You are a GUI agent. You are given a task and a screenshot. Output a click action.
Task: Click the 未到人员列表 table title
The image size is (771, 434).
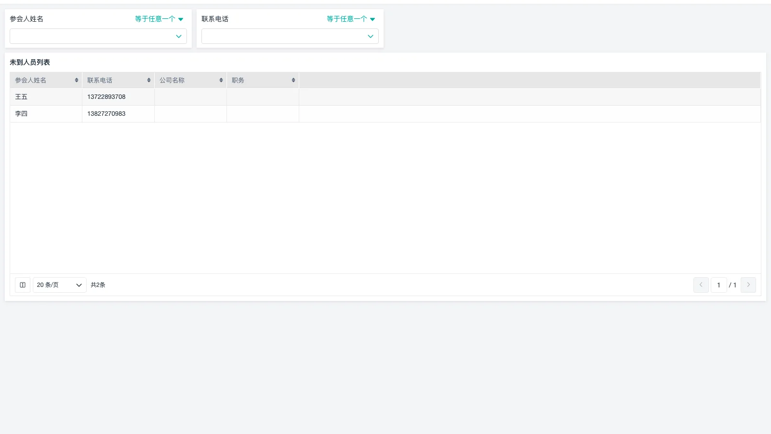click(x=30, y=62)
